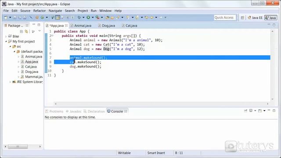Click the New Java Class icon

pyautogui.click(x=42, y=18)
